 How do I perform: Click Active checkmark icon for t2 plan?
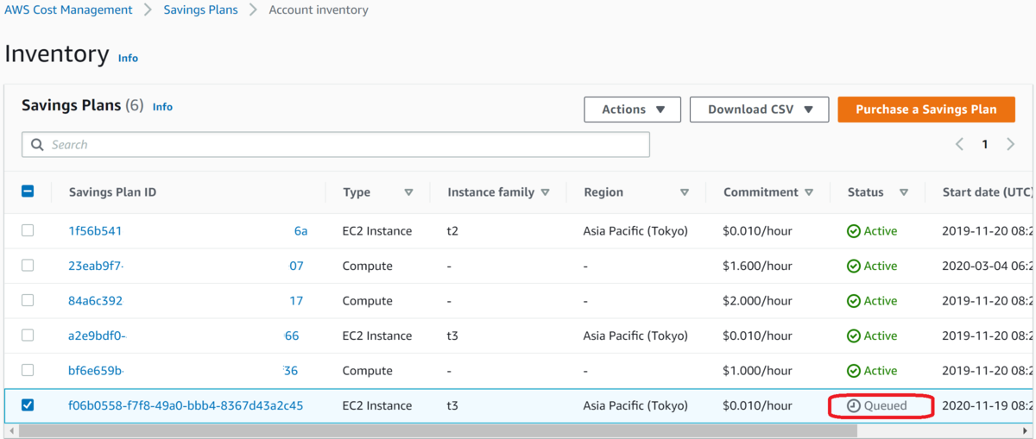tap(854, 231)
